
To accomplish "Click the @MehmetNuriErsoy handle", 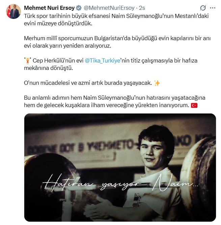I will point(109,8).
